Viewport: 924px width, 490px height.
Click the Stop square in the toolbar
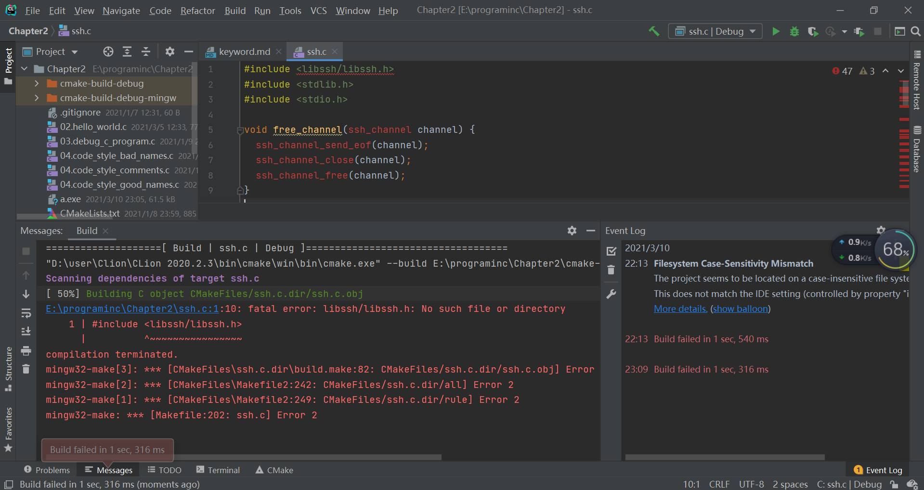(878, 31)
